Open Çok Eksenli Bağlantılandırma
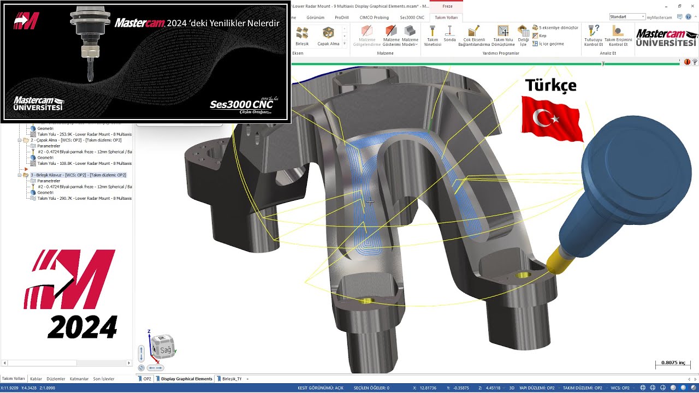Viewport: 699px width, 393px height. 474,36
